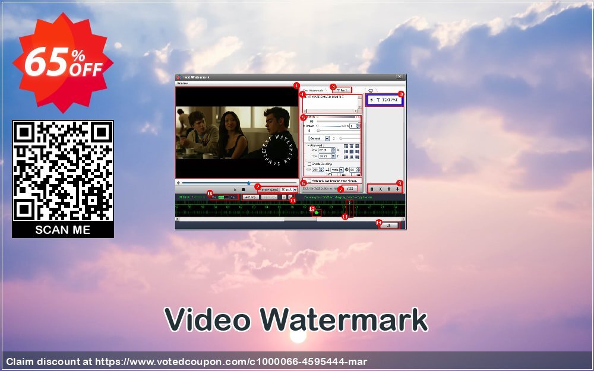Mute the preview volume speaker icon
This screenshot has height=371, width=594.
pyautogui.click(x=178, y=183)
